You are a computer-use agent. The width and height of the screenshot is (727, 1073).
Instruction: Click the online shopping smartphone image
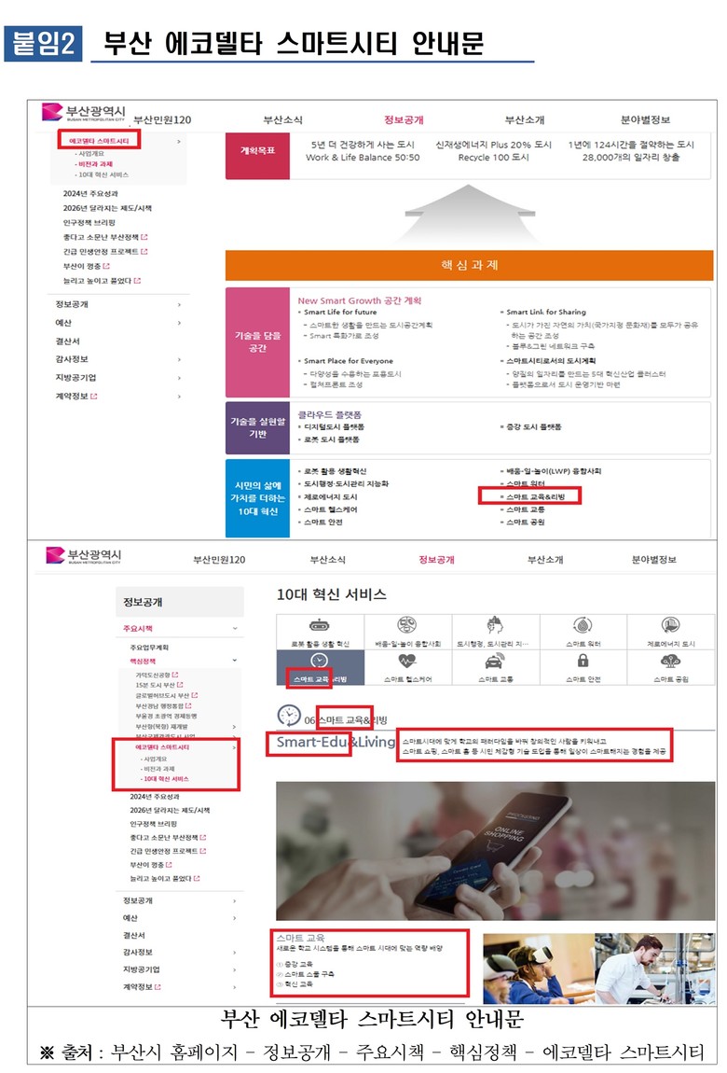point(495,851)
